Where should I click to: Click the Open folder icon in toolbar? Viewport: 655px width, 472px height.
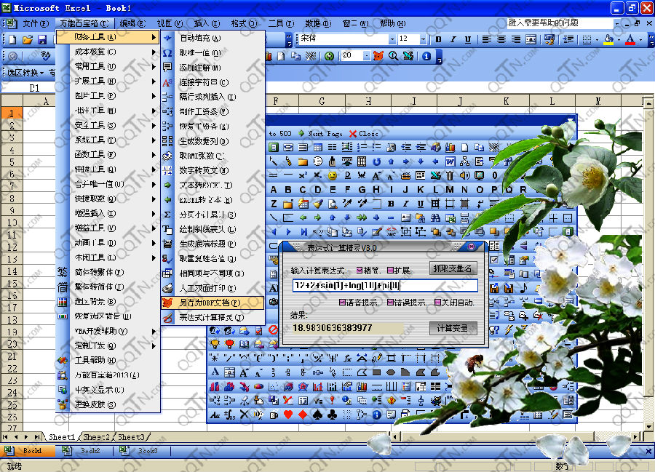[28, 39]
